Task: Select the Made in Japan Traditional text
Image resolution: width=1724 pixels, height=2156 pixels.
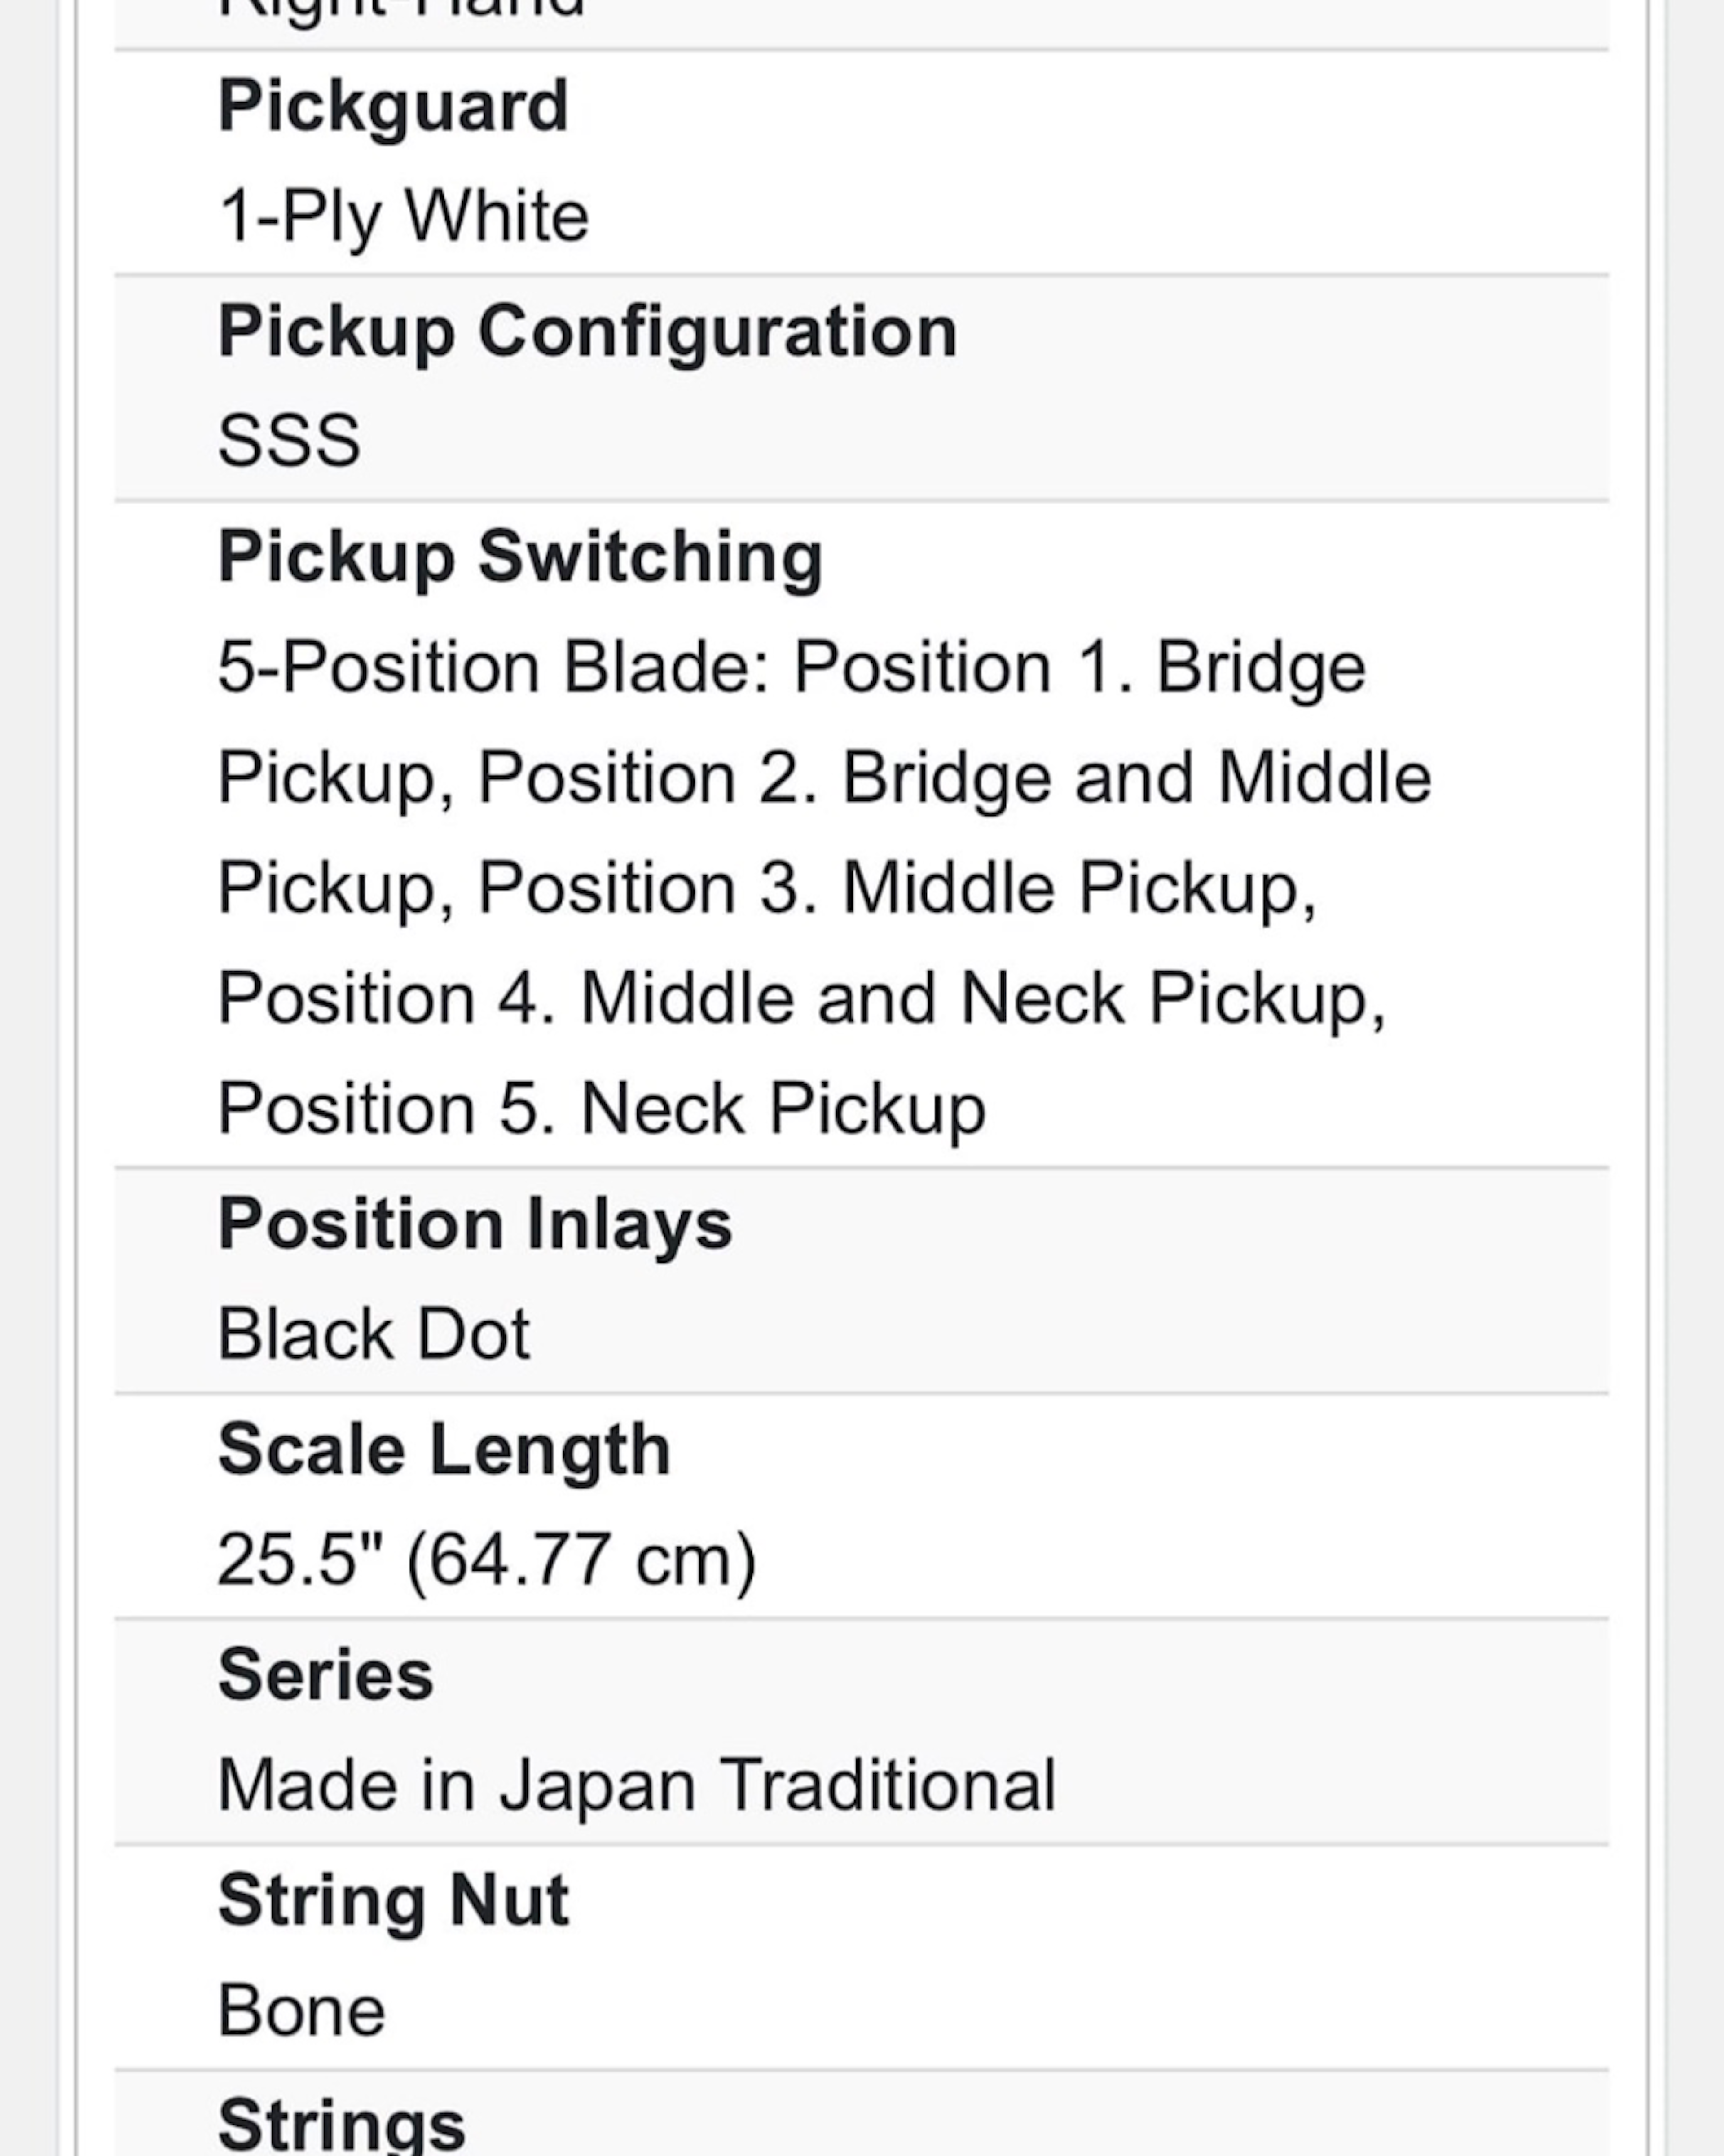Action: tap(636, 1786)
